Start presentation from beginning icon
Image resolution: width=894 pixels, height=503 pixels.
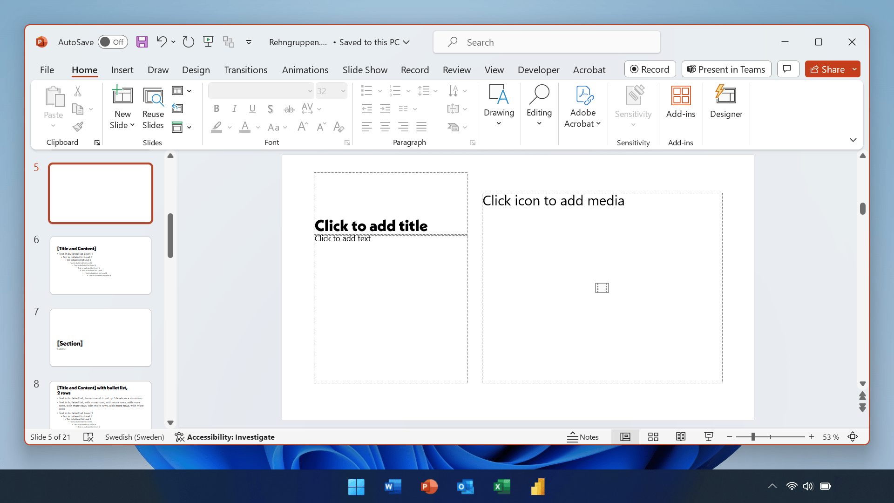coord(208,42)
